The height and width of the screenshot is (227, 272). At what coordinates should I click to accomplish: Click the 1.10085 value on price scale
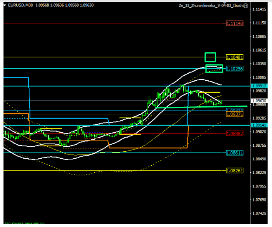[x=259, y=77]
